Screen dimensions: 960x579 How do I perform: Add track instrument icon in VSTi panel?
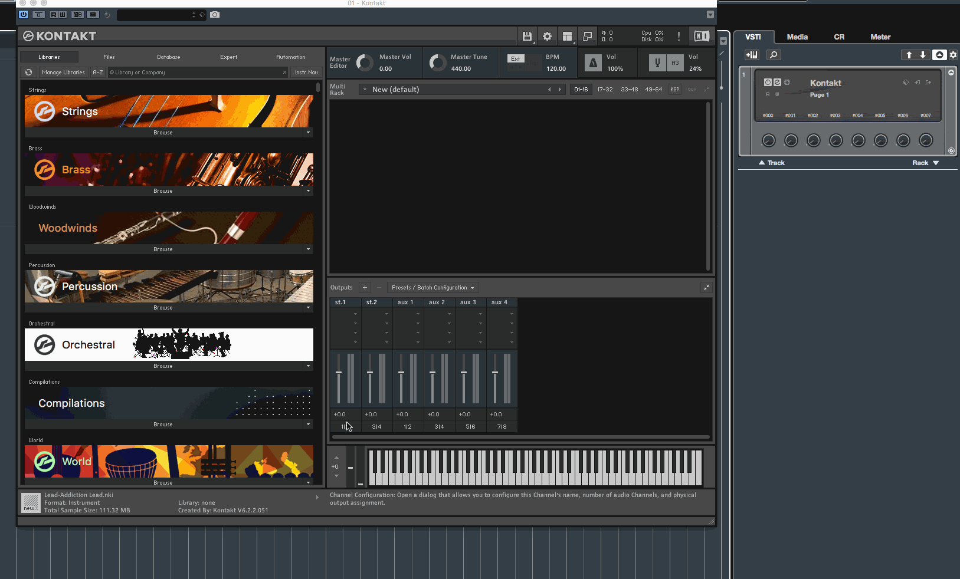pos(752,55)
